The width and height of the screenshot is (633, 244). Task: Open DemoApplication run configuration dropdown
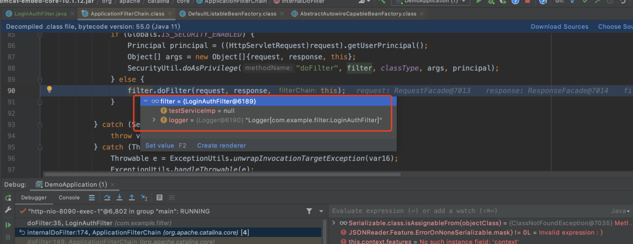pyautogui.click(x=430, y=2)
